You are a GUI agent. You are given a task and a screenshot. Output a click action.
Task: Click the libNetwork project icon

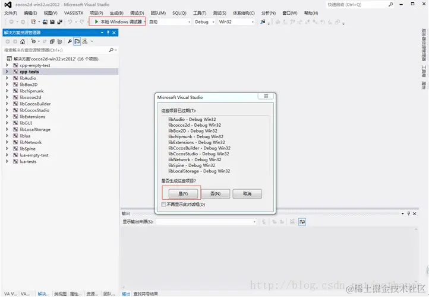pyautogui.click(x=15, y=142)
